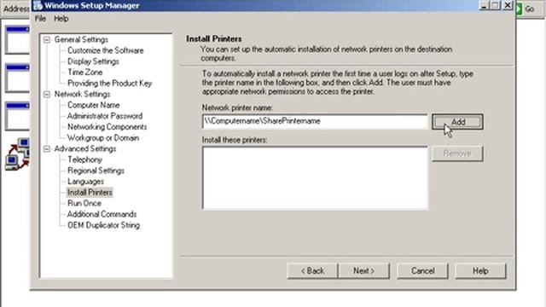546x307 pixels.
Task: Click Add to add the printer
Action: (457, 122)
